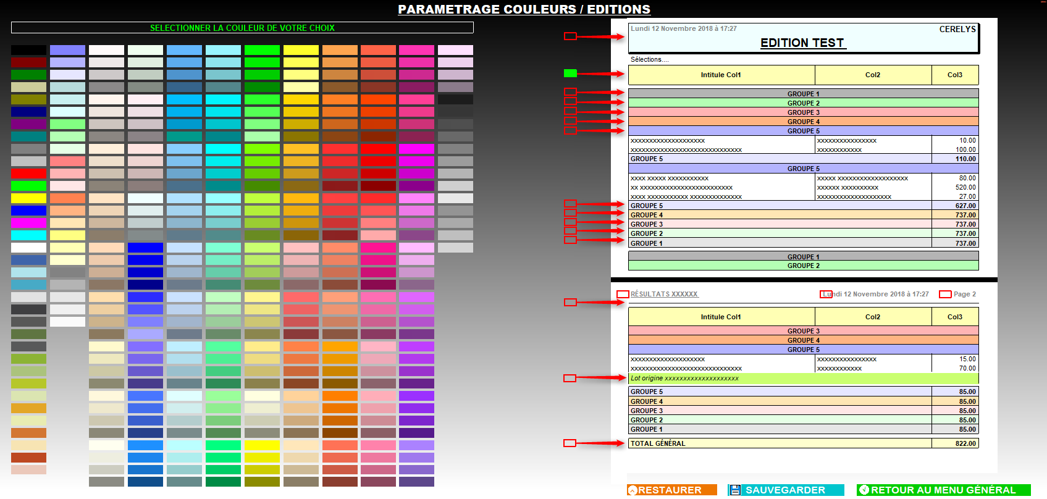Choose the bright yellow swatch in first column
Viewport: 1047px width, 499px height.
pos(28,198)
